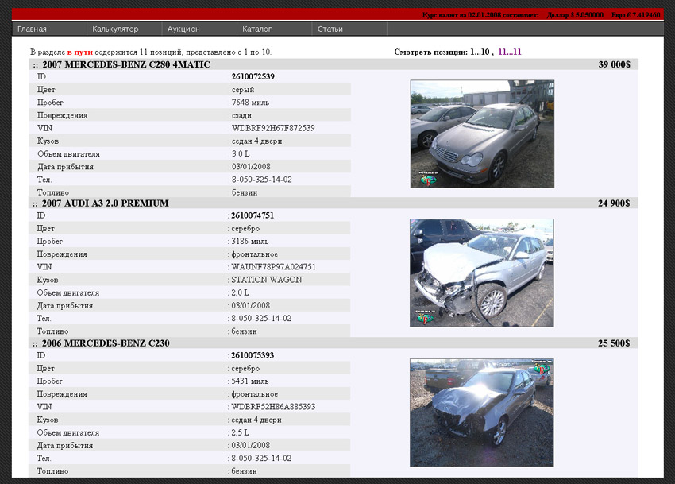Open the 2006 Mercedes-Benz C230 title
Viewport: 675px width, 484px height.
[106, 343]
